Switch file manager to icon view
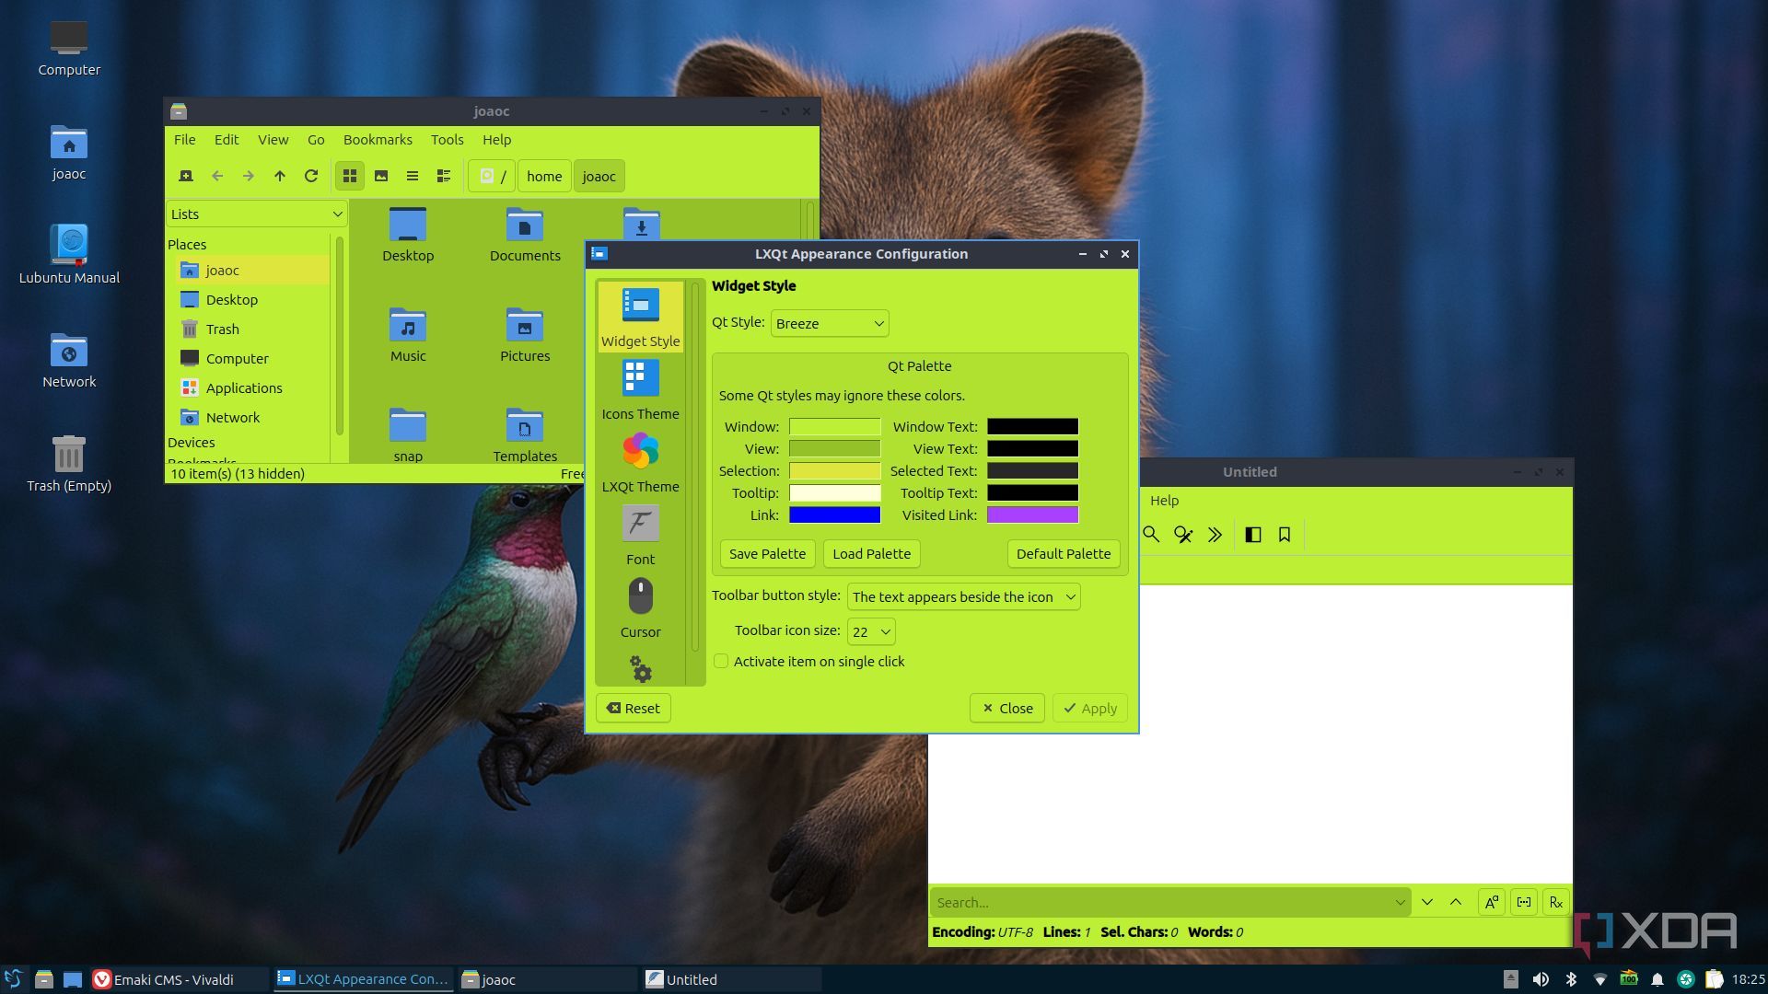 point(350,176)
